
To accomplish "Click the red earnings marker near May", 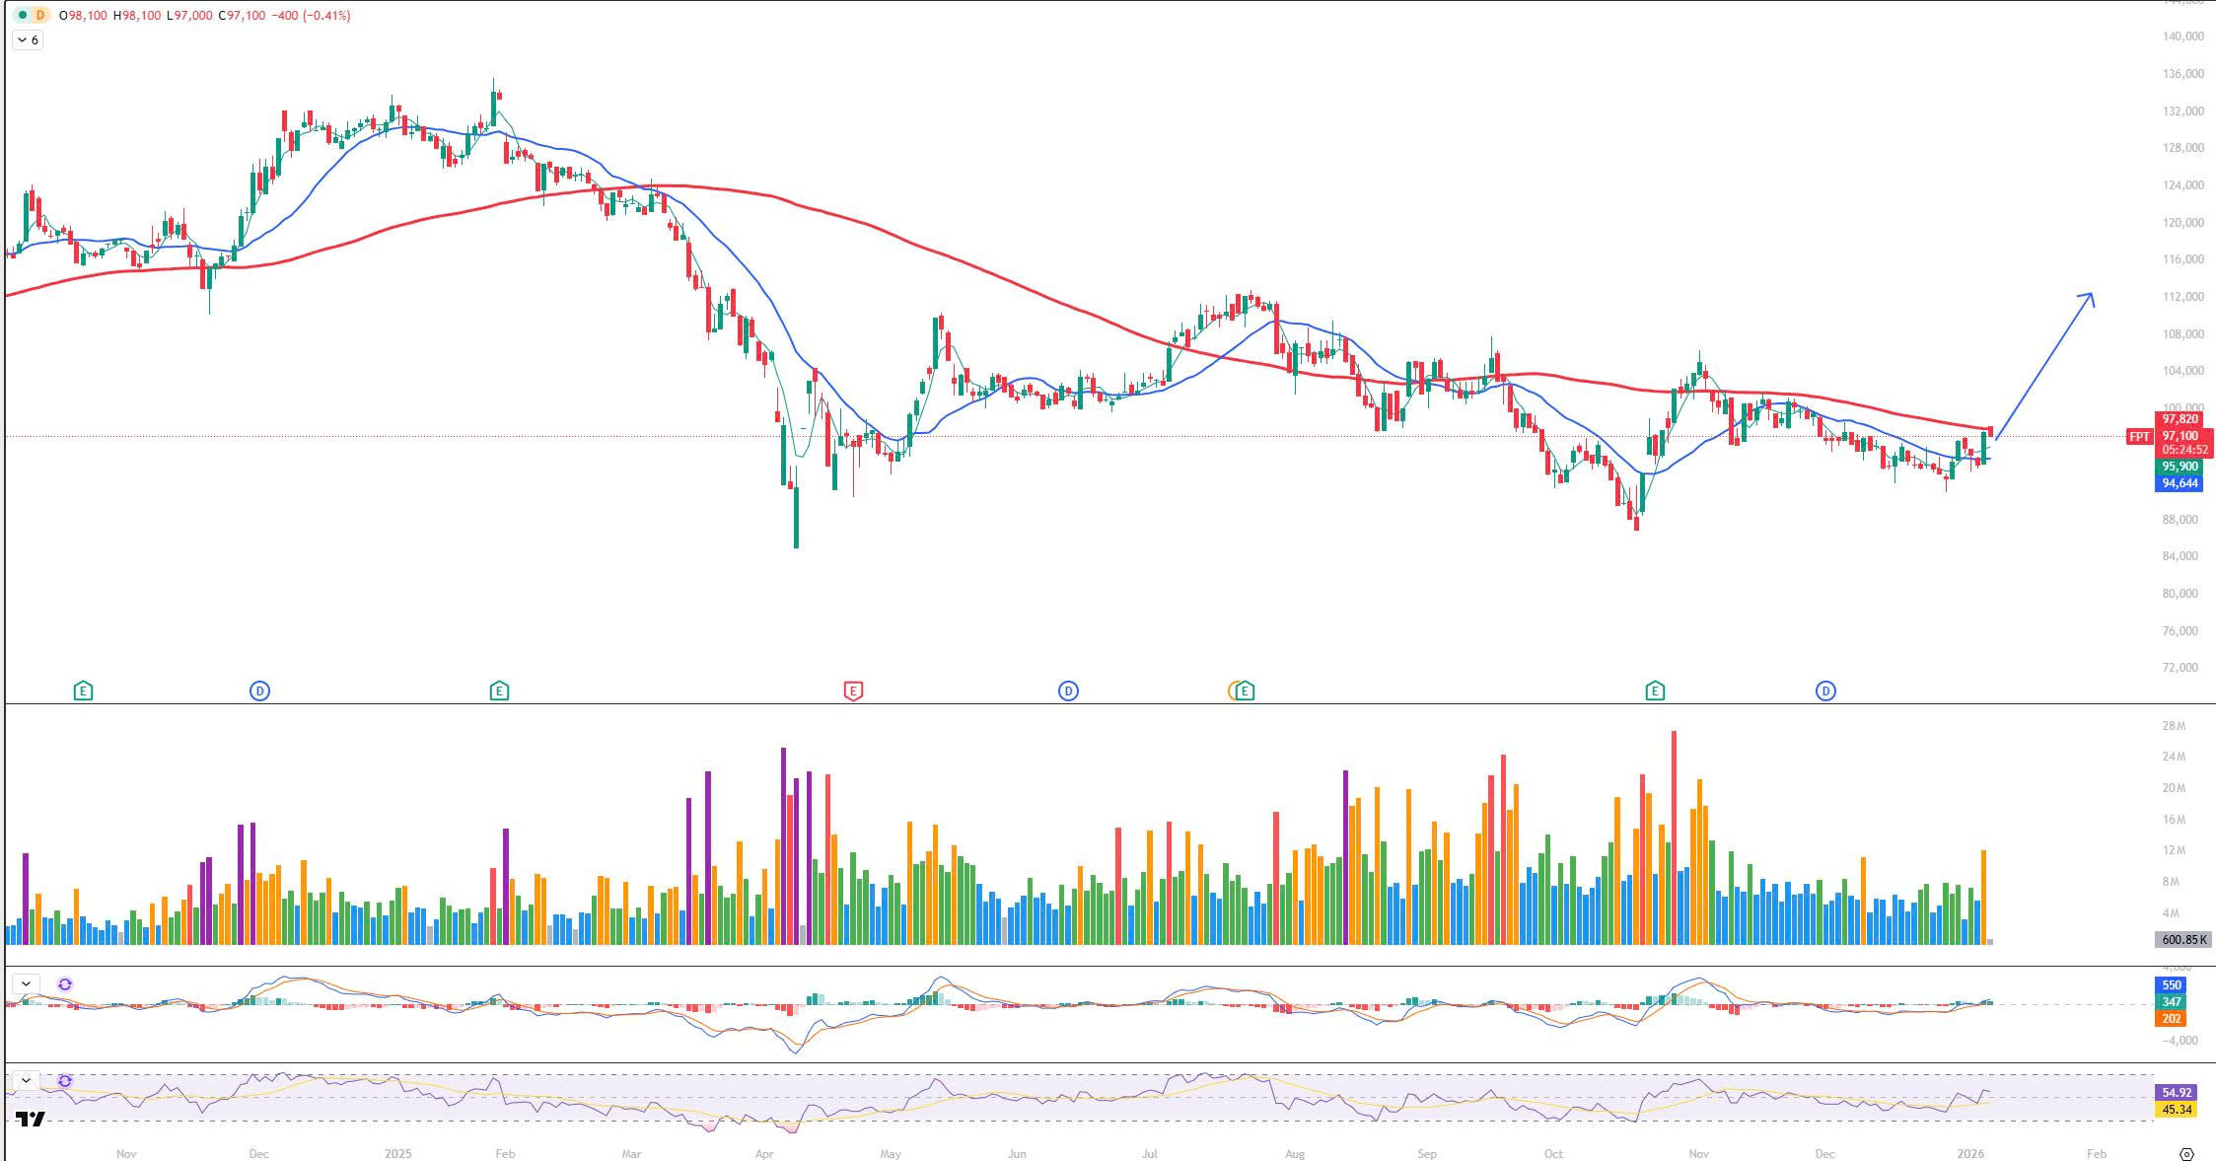I will (854, 691).
